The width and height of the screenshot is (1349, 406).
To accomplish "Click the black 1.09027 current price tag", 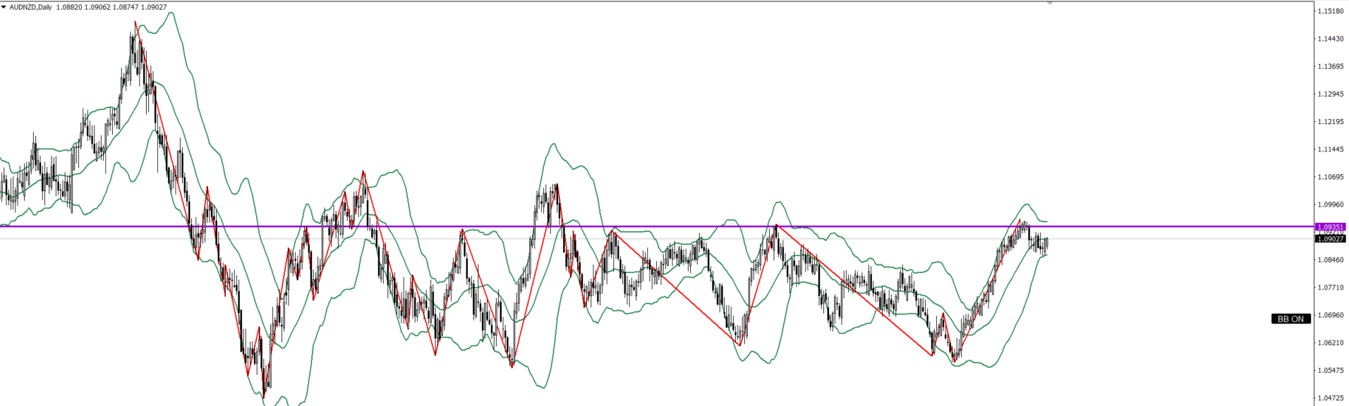I will pos(1330,239).
